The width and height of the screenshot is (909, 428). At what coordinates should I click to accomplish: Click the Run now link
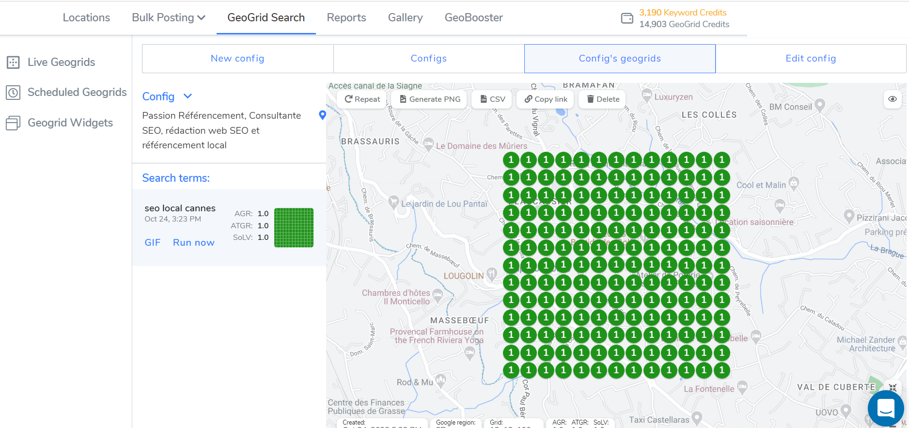click(x=193, y=243)
